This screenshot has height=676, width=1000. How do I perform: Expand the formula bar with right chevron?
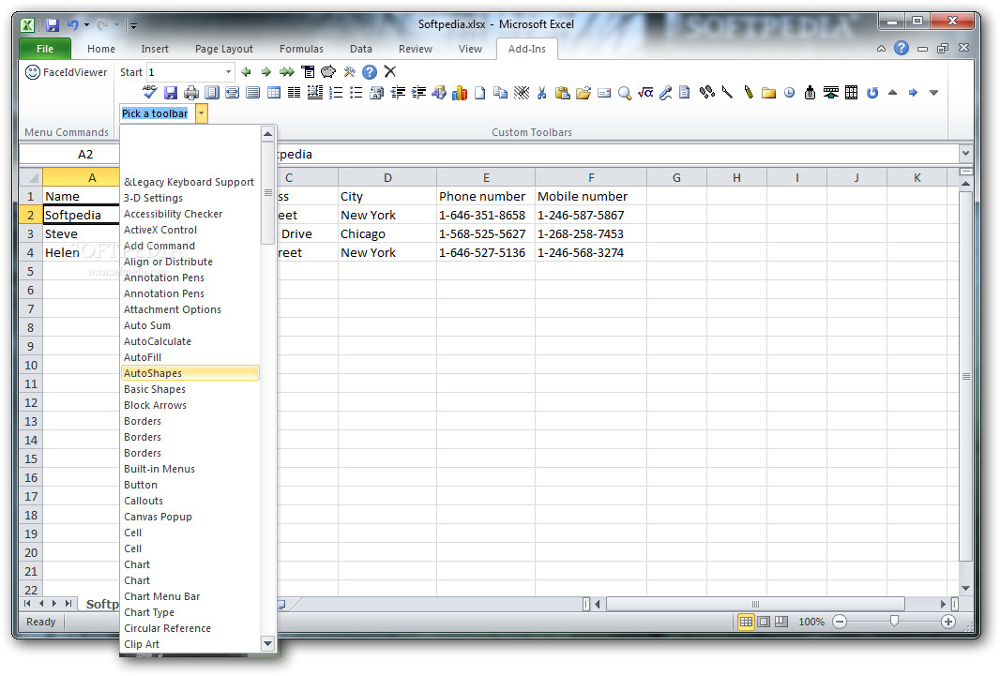(965, 154)
